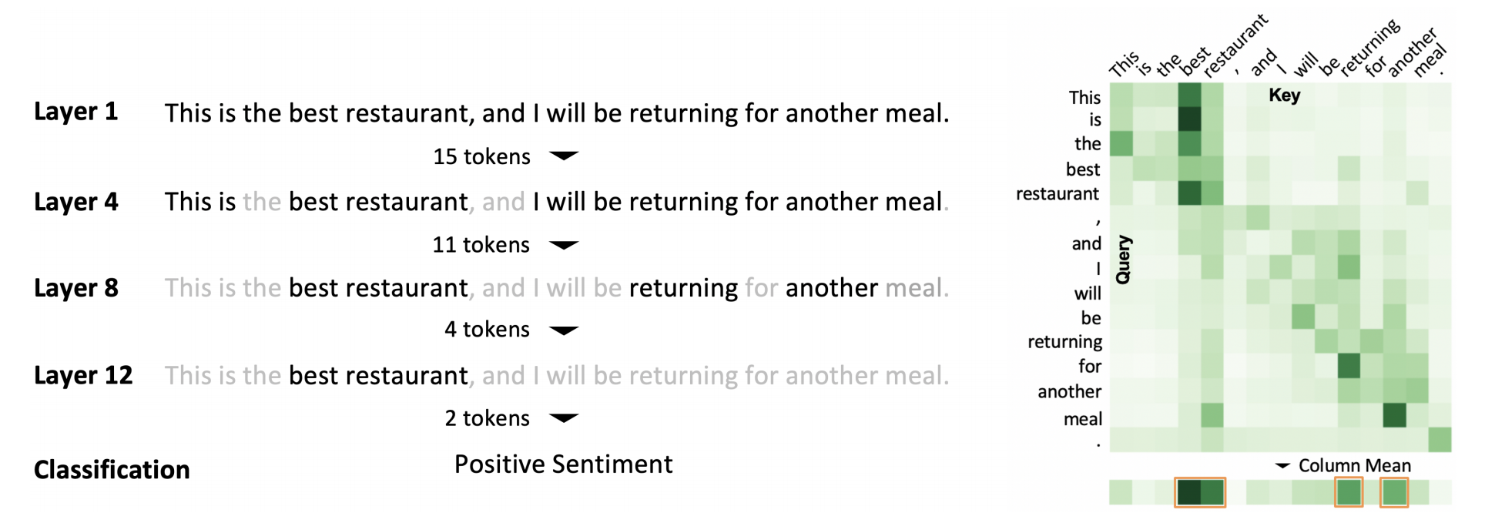1495x523 pixels.
Task: Click the dark heatmap cell in 'meal' query row
Action: [1395, 415]
